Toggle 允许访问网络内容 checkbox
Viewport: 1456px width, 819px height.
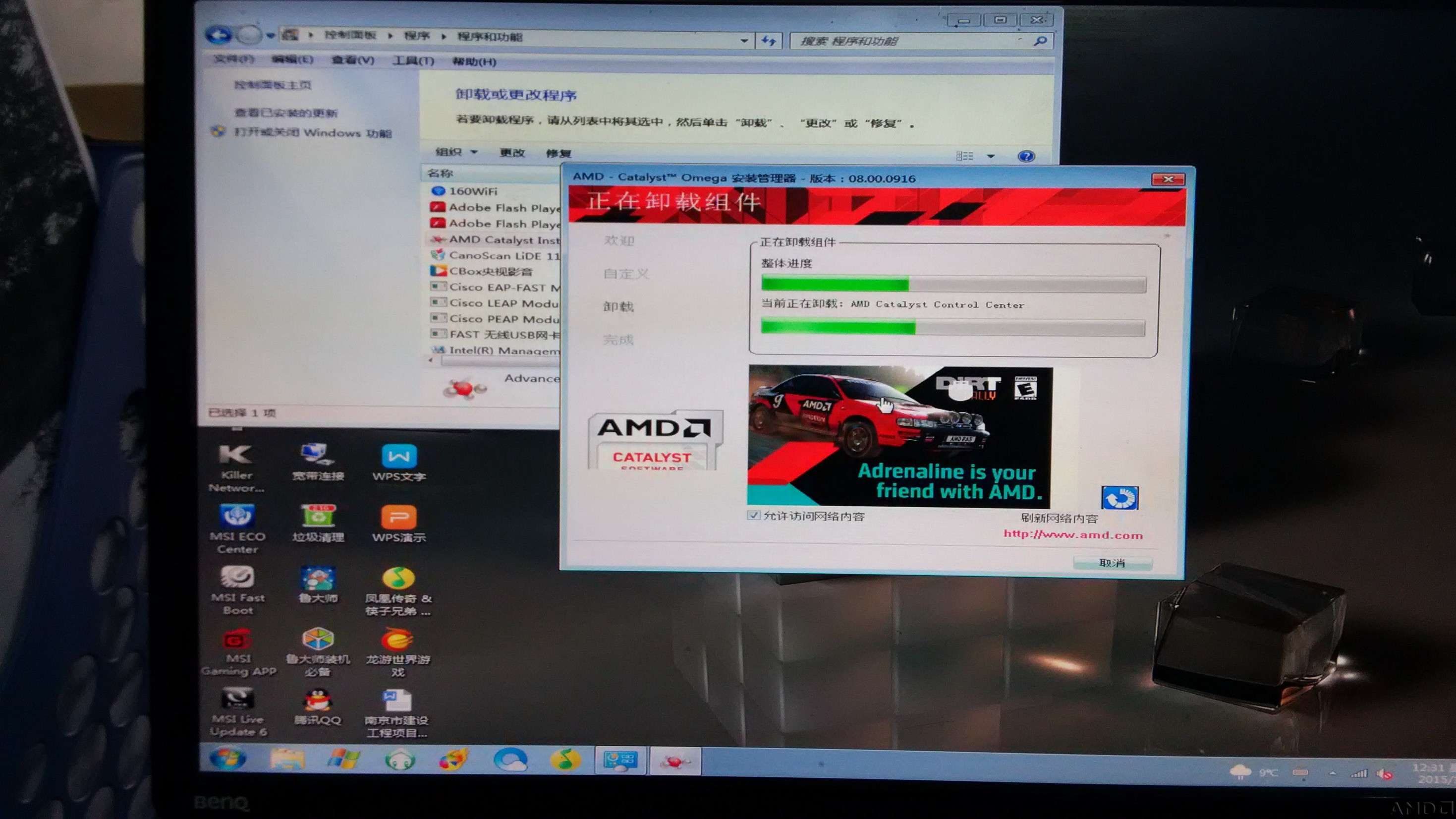coord(753,515)
